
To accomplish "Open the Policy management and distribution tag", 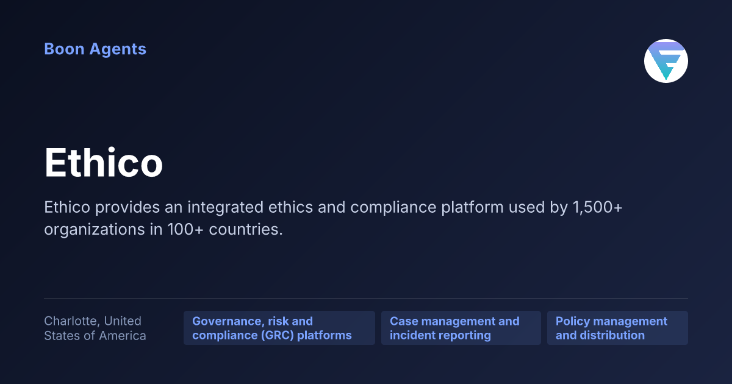I will pos(617,328).
